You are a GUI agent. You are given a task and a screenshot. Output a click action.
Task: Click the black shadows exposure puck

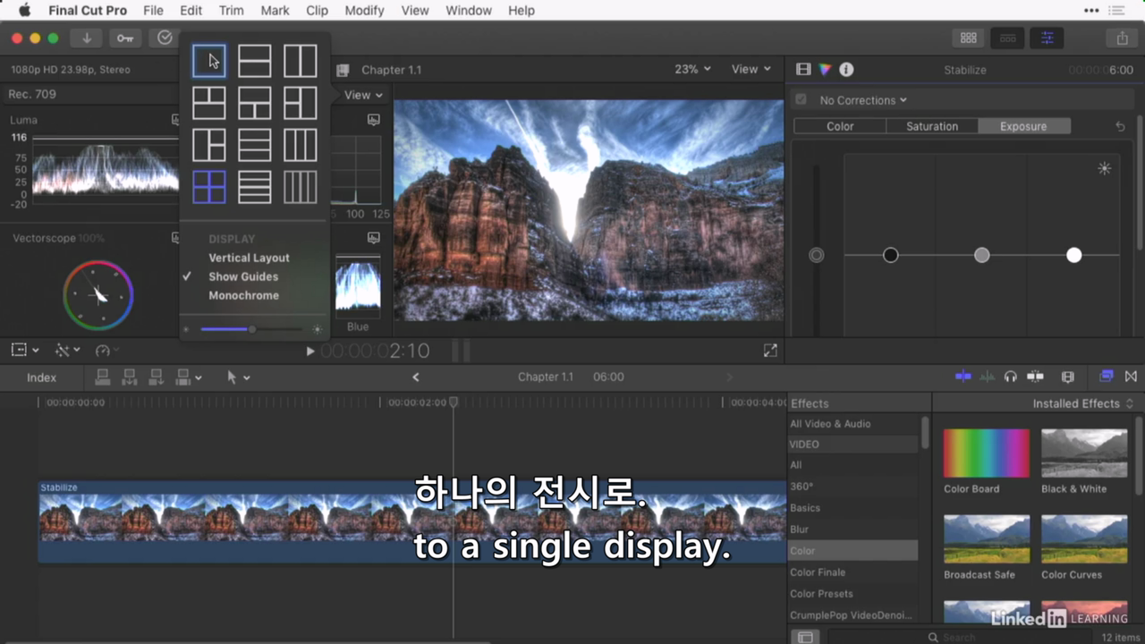click(x=890, y=255)
